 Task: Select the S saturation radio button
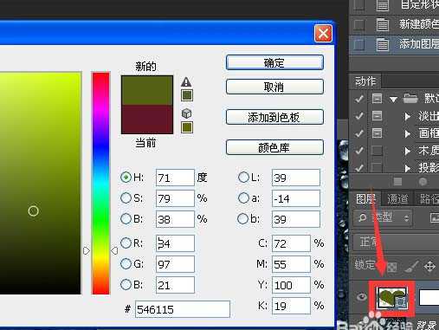(x=126, y=198)
